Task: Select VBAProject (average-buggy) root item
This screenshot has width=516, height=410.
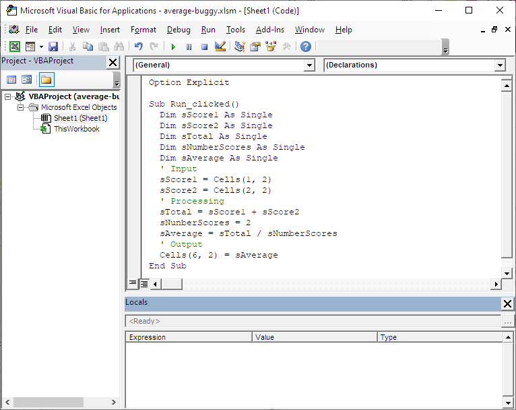Action: 73,96
